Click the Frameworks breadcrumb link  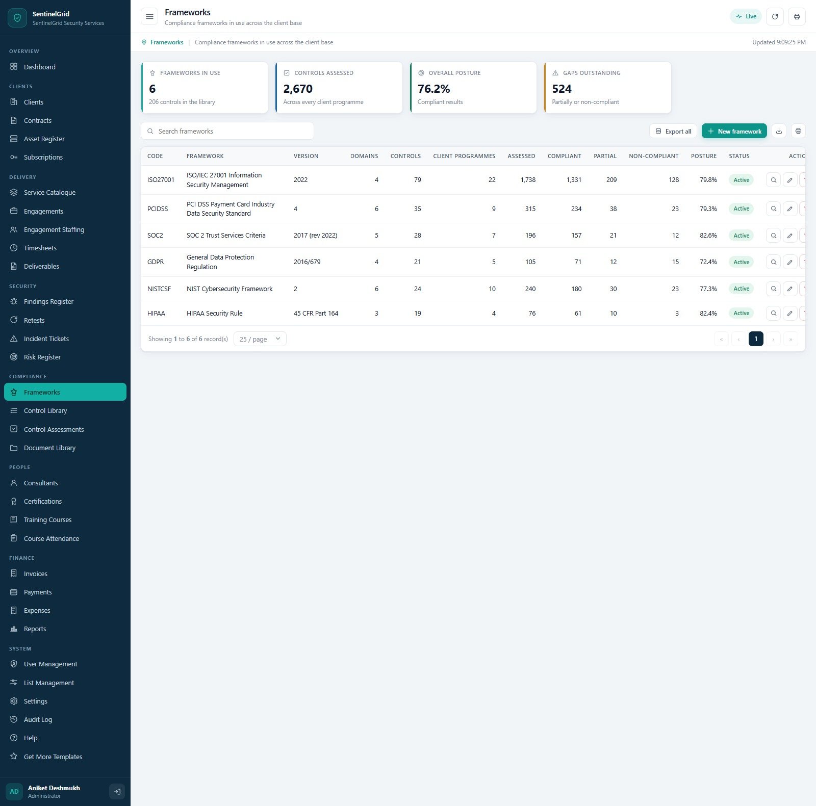tap(167, 42)
